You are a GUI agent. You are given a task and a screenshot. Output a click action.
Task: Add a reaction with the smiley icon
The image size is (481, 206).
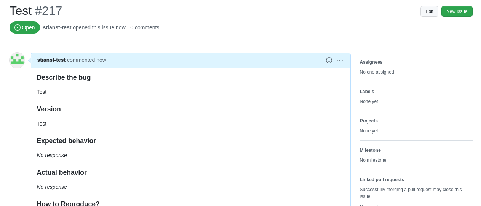pyautogui.click(x=329, y=60)
